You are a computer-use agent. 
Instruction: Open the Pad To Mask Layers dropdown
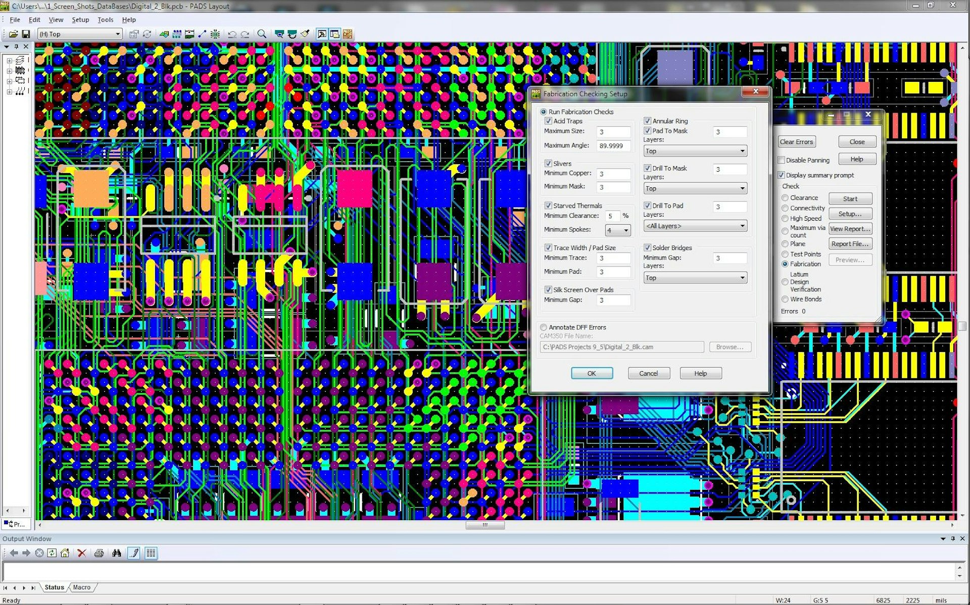click(x=695, y=151)
